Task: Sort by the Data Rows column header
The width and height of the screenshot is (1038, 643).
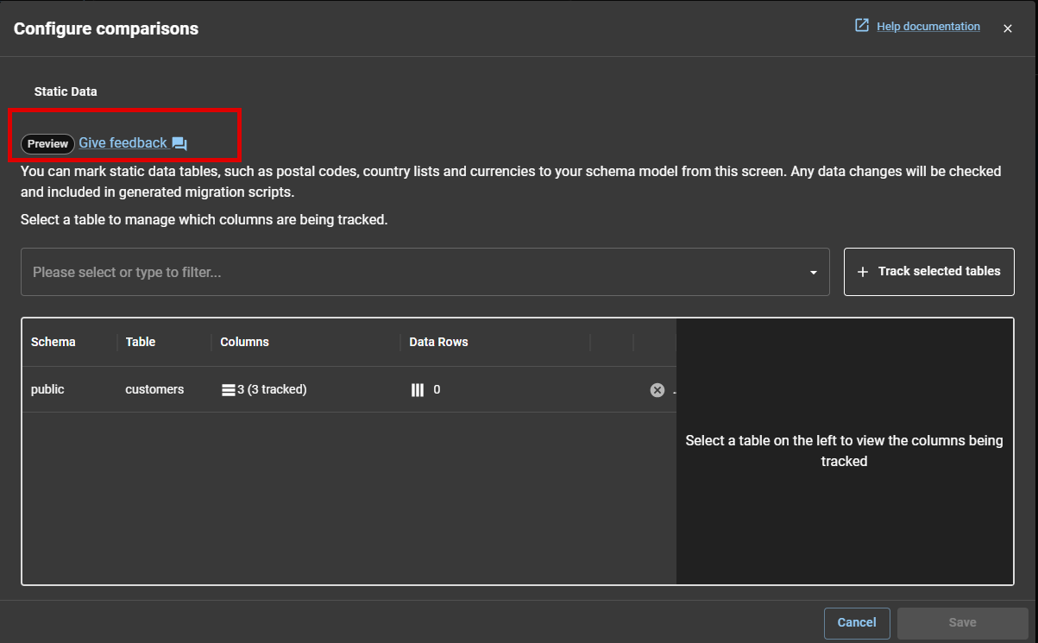Action: (x=438, y=342)
